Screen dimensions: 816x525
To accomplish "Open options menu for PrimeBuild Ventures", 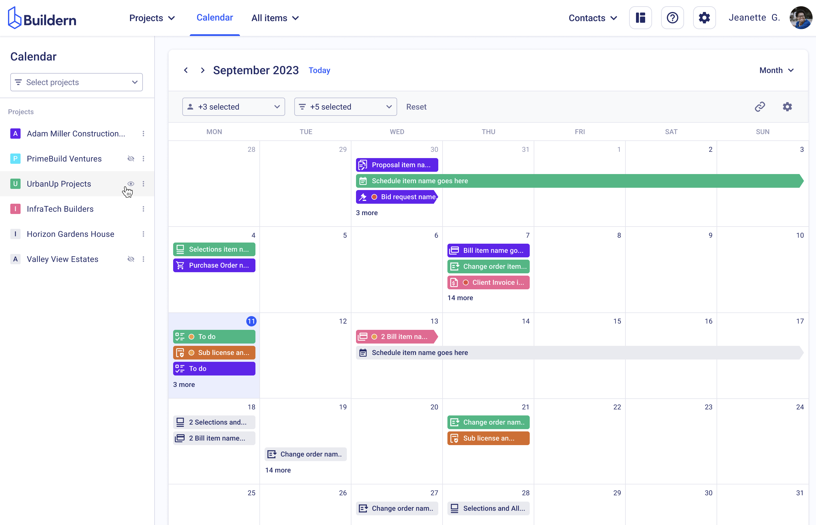I will [x=143, y=159].
